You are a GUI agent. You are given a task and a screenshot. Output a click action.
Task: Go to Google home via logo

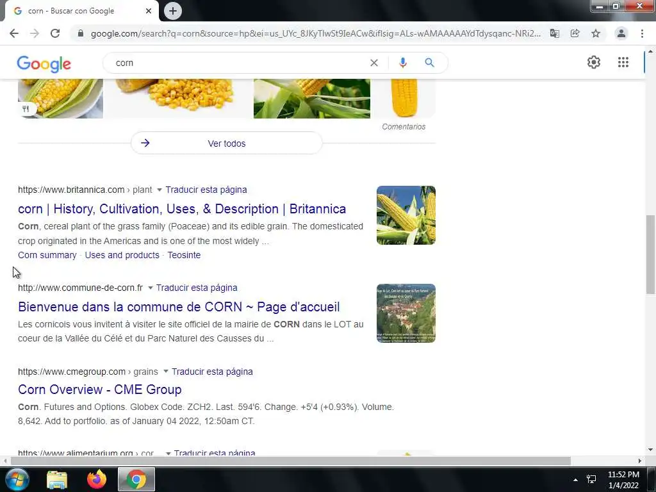click(44, 63)
